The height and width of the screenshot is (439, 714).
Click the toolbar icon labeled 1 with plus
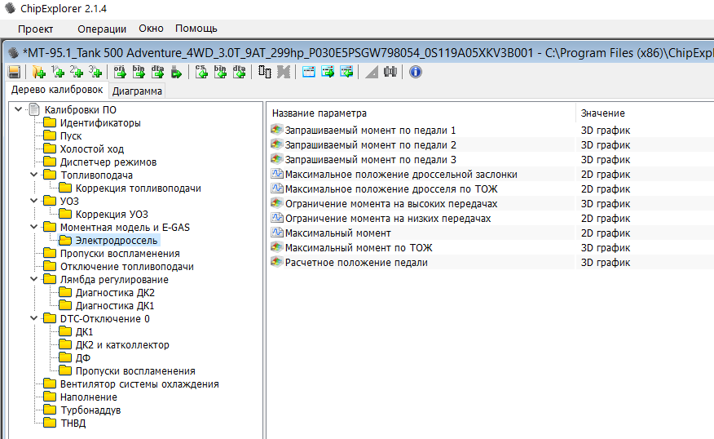[57, 72]
